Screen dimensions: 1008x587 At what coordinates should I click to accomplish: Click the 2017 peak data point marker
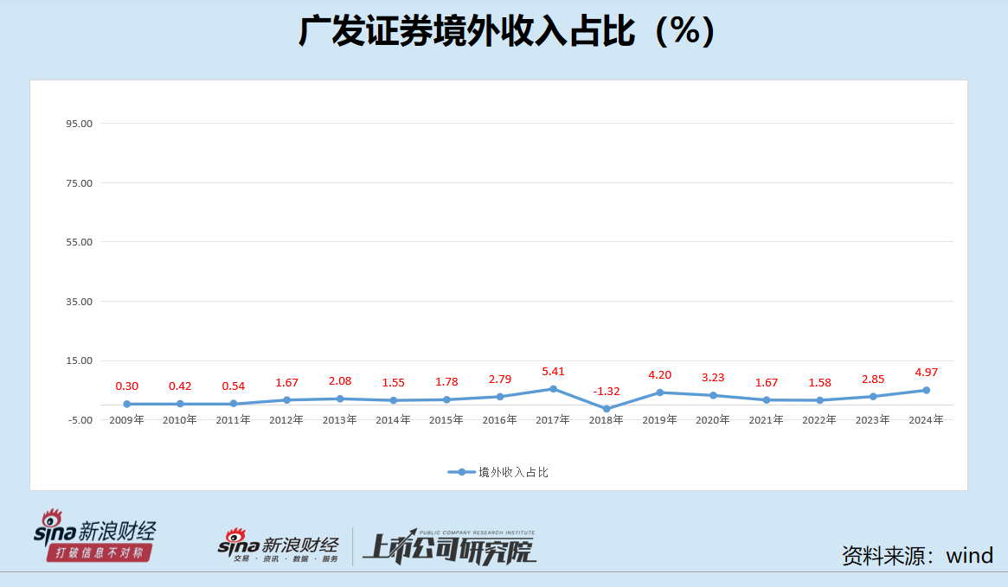click(551, 389)
